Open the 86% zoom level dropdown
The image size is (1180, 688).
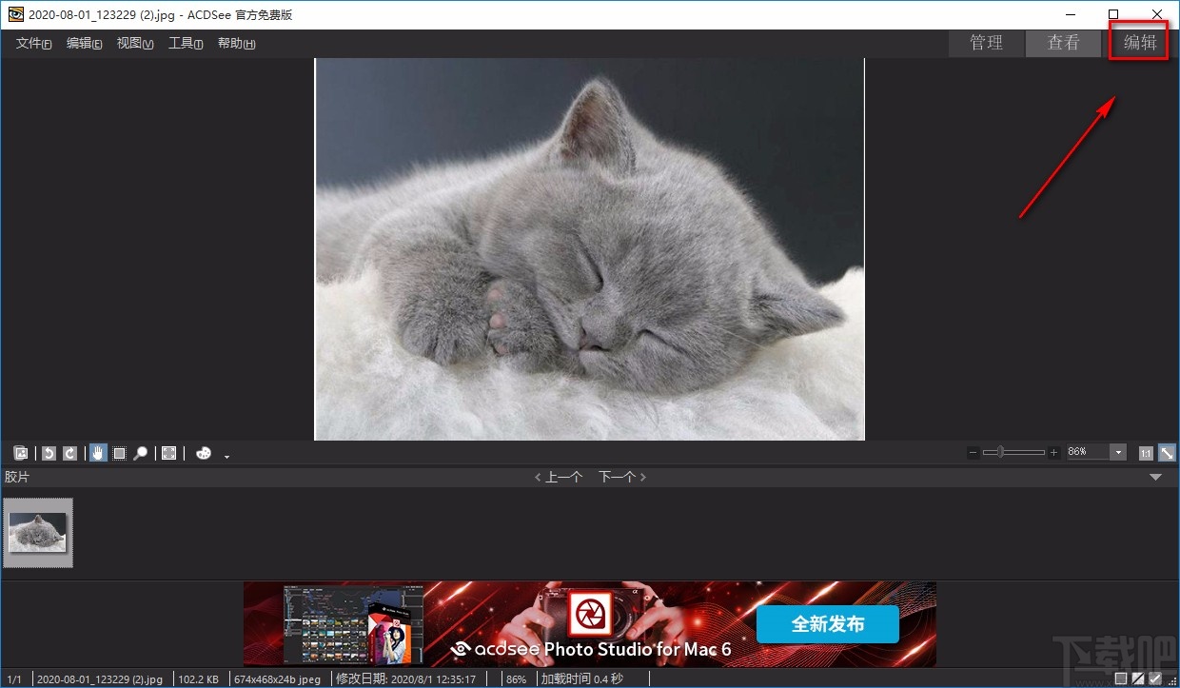pos(1118,453)
